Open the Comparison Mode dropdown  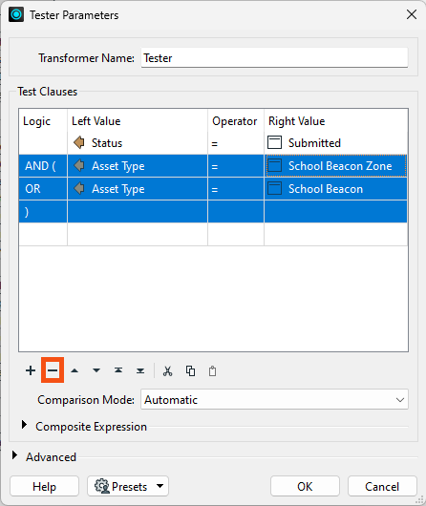pyautogui.click(x=274, y=399)
